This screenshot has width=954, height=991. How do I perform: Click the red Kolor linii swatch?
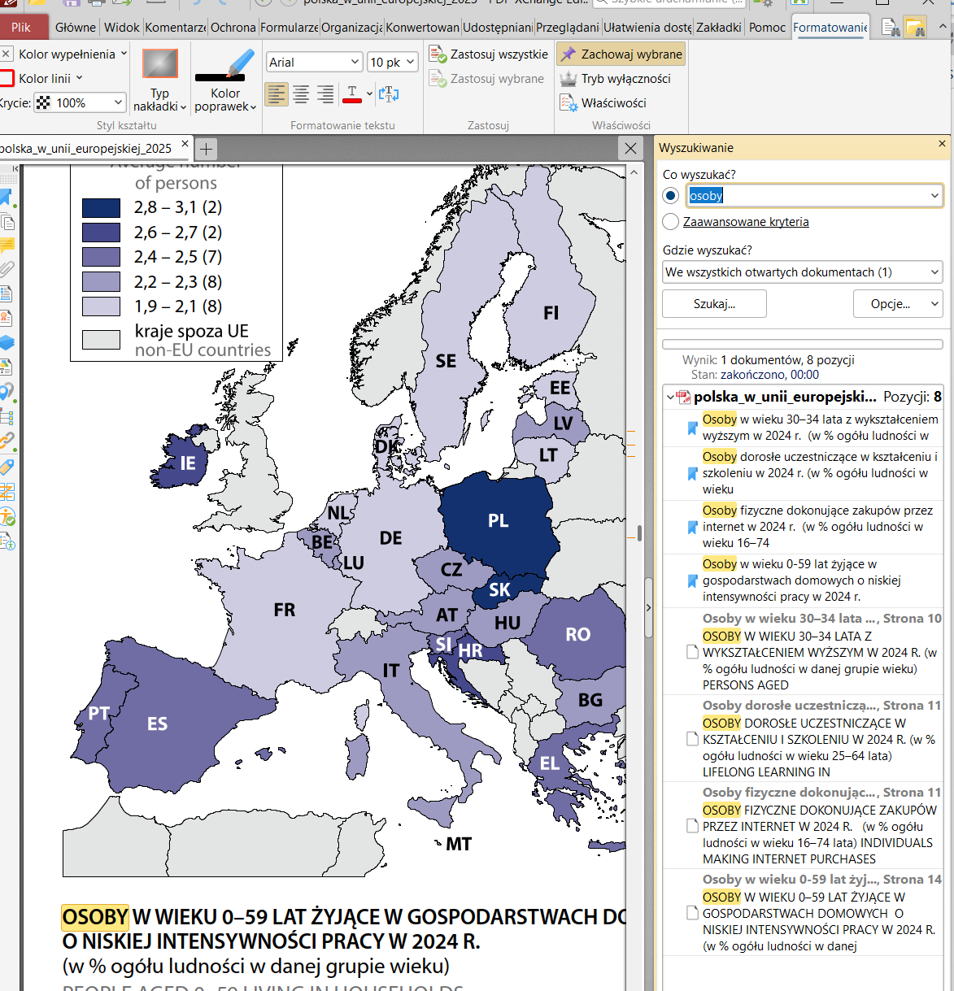pos(7,79)
